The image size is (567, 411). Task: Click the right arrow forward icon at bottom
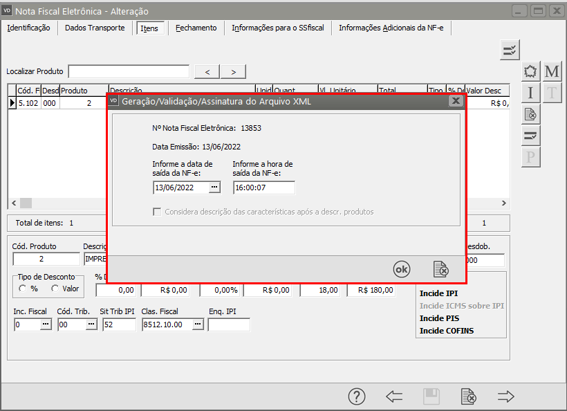pos(506,396)
